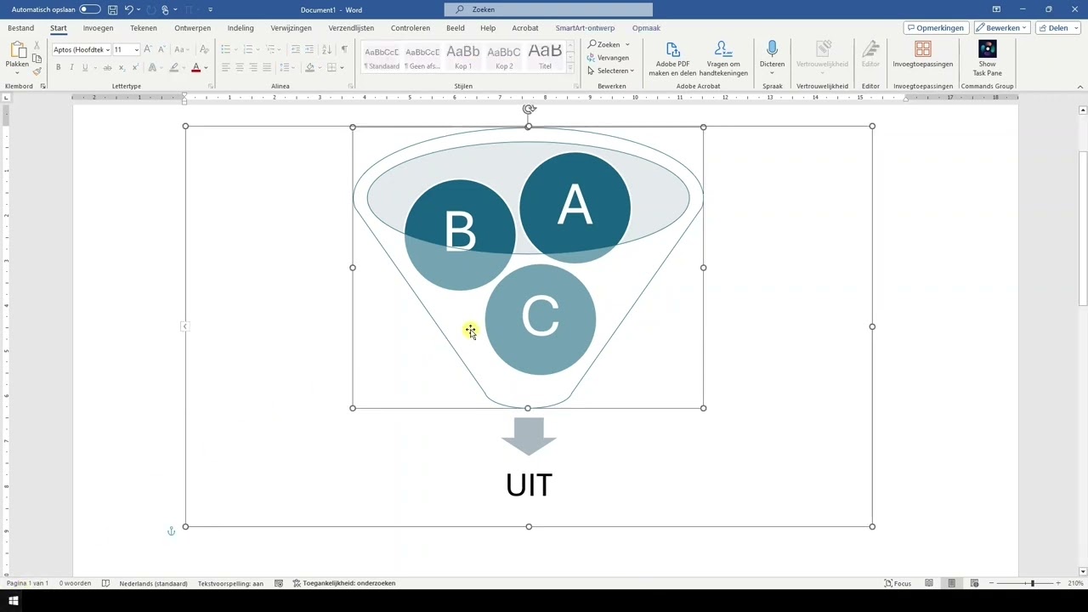Click circle C in SmartArt funnel
The image size is (1088, 612).
coord(540,319)
